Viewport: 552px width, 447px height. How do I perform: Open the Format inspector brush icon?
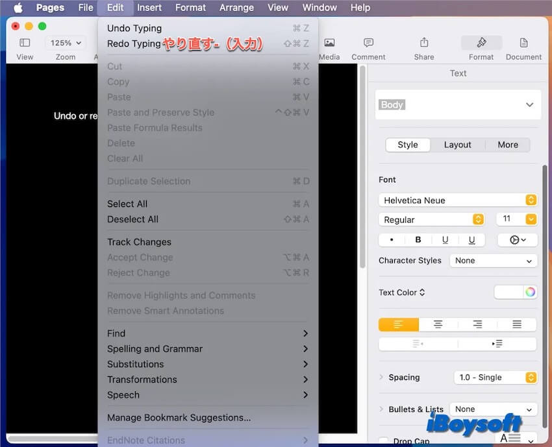click(481, 43)
